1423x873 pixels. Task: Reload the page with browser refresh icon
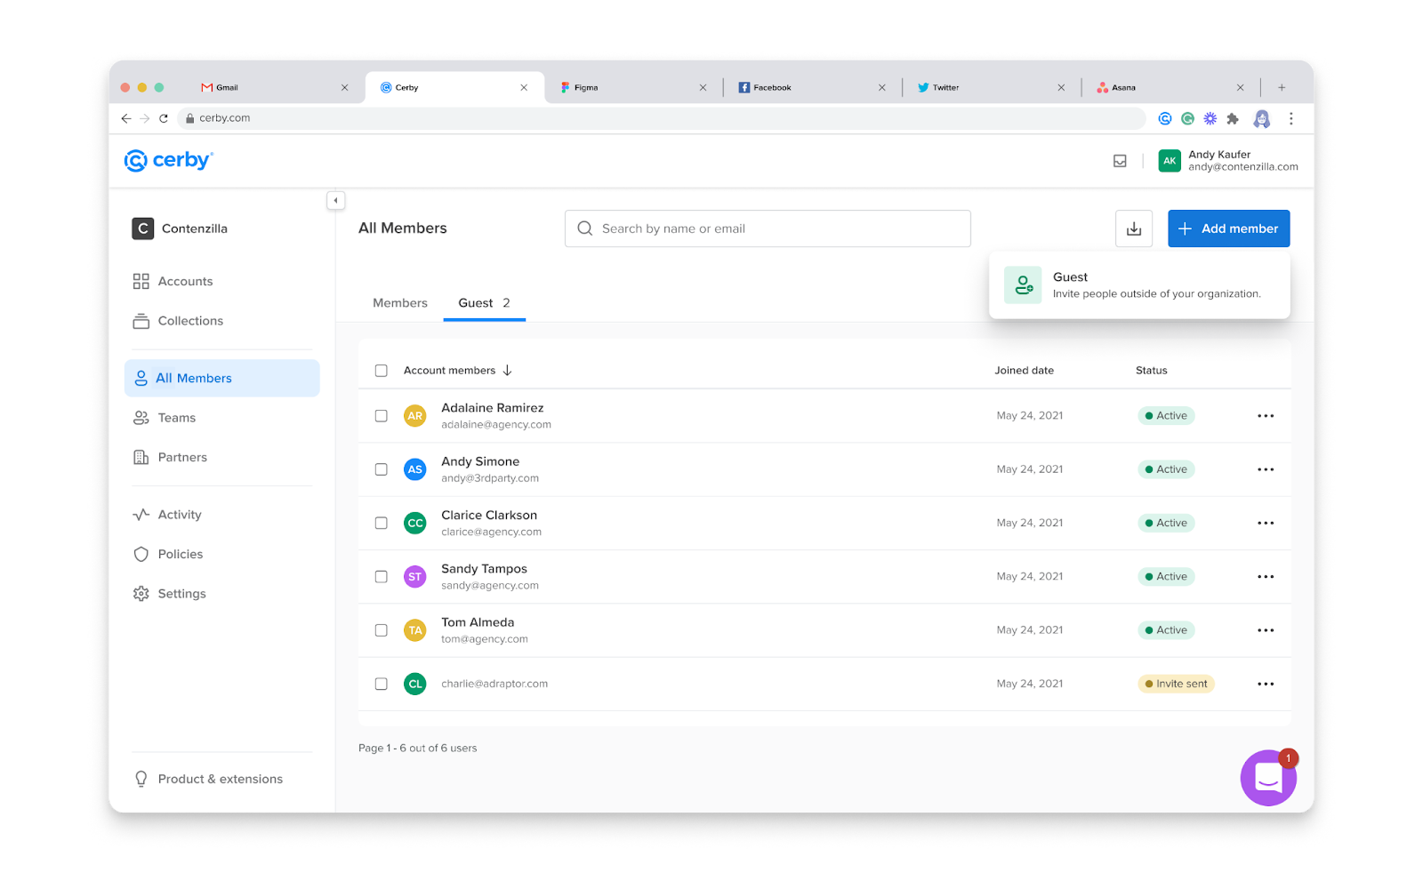pos(164,118)
